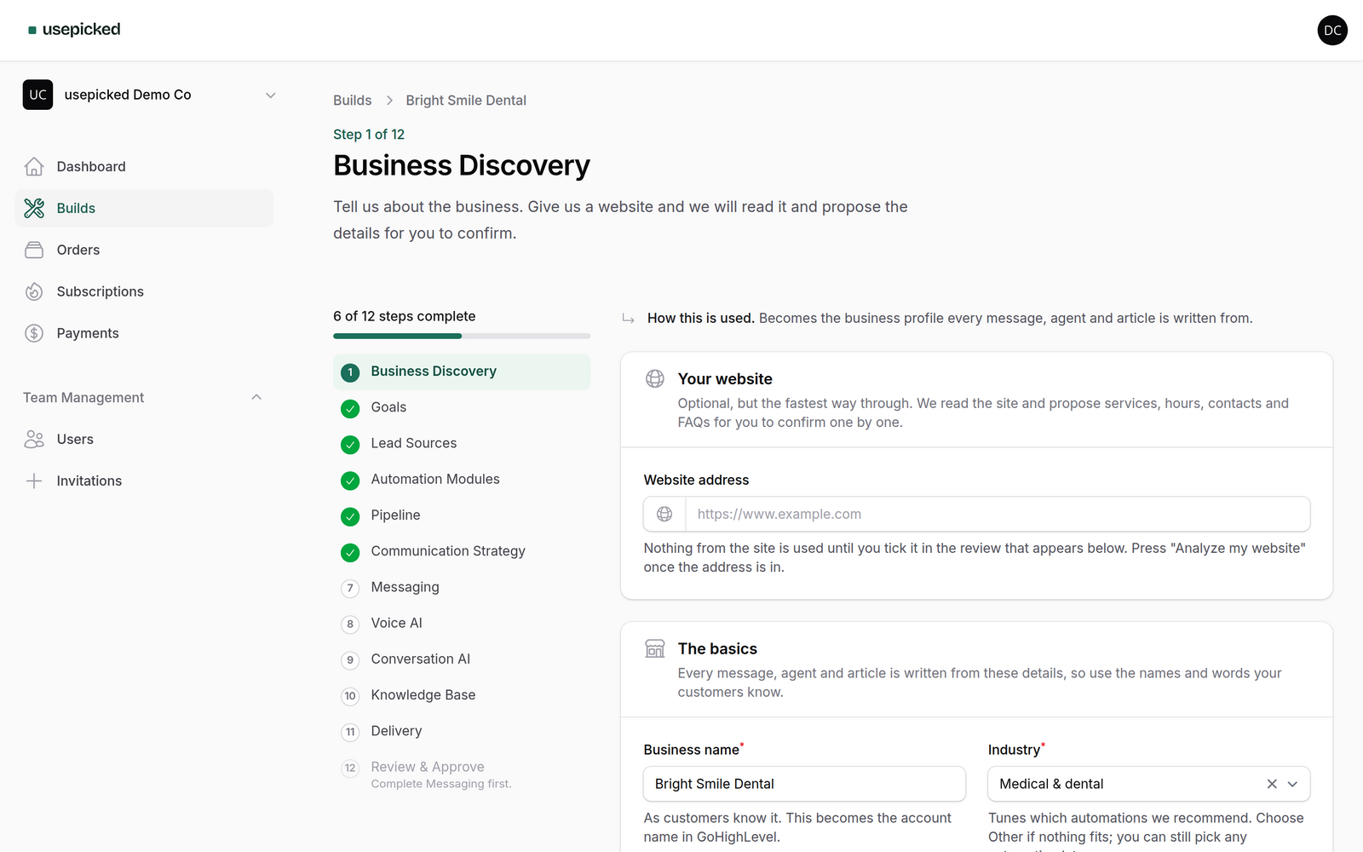Focus the Website address input
The image size is (1363, 852).
(998, 515)
